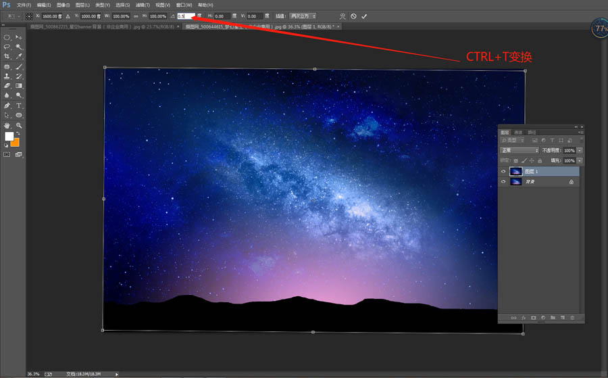
Task: Open the 编辑(E) menu
Action: [x=44, y=5]
